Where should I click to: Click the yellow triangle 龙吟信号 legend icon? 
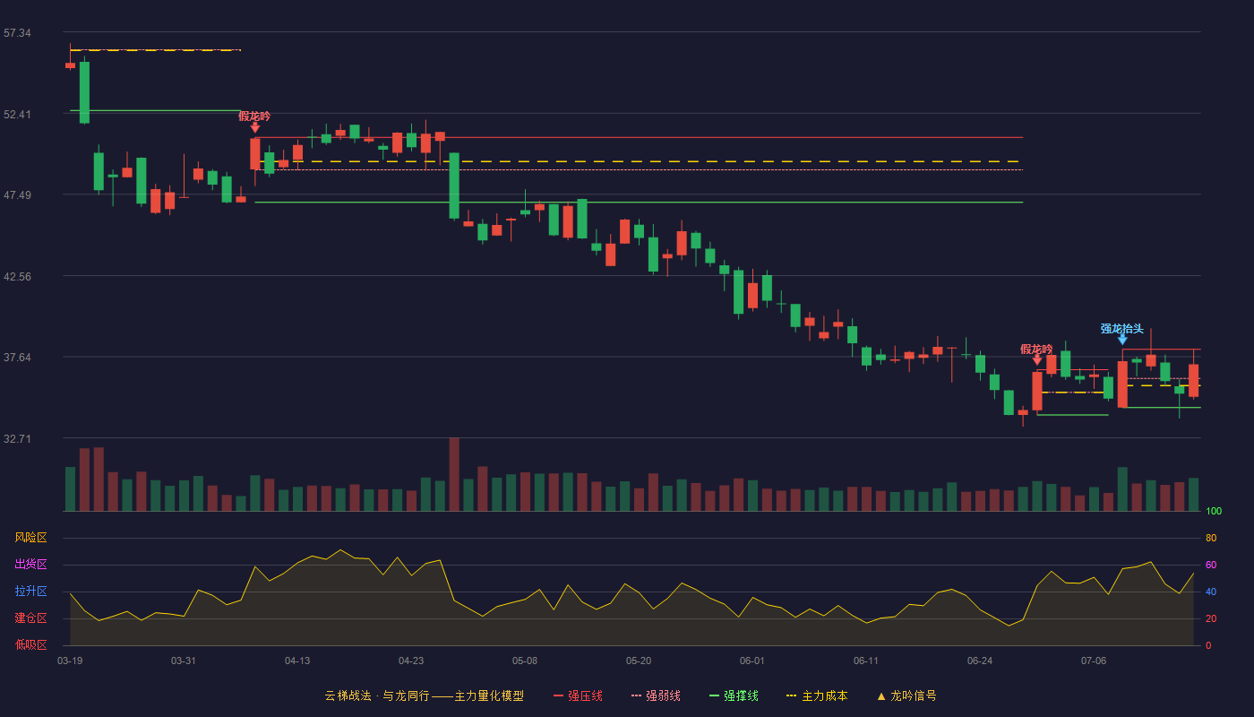880,696
